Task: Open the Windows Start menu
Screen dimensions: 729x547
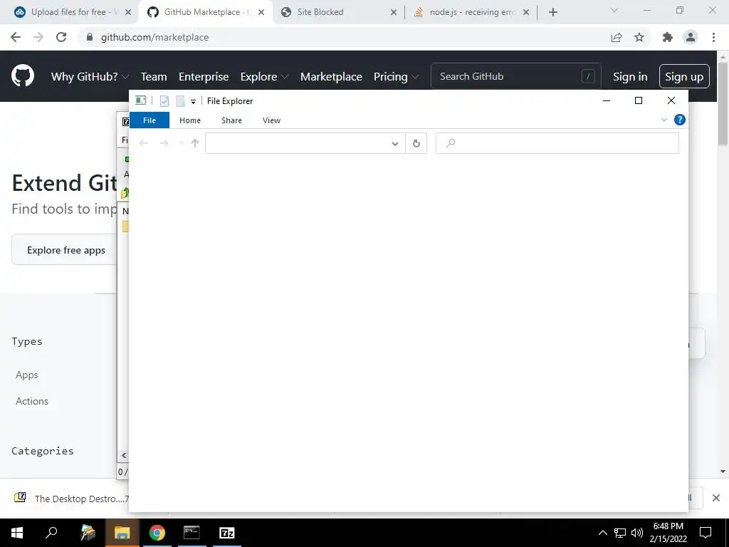Action: click(x=17, y=533)
